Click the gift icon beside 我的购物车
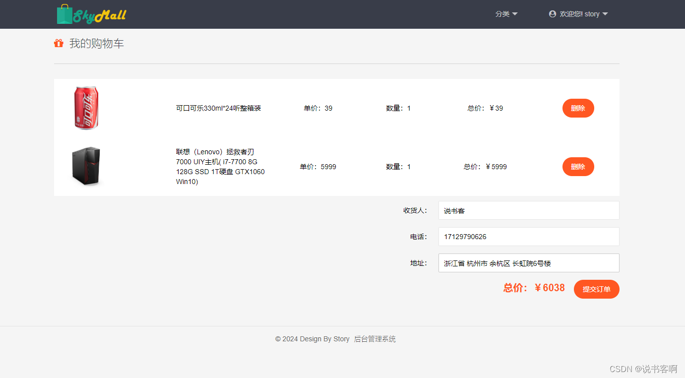The image size is (685, 378). click(x=59, y=43)
